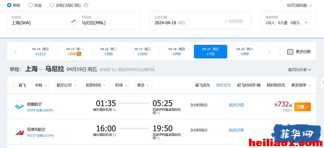Open the calendar icon for more dates
The image size is (324, 148).
290,52
